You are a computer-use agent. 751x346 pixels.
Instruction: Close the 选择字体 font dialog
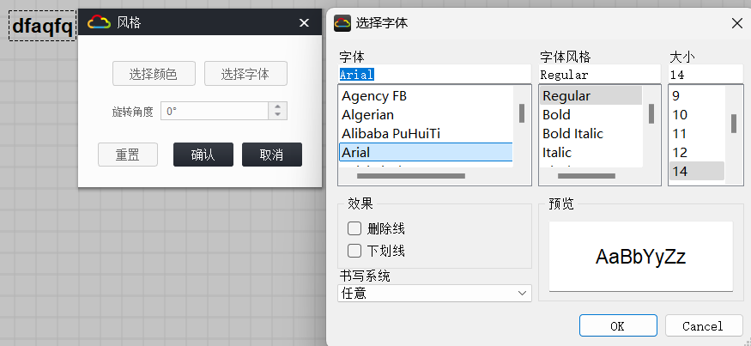[x=736, y=23]
